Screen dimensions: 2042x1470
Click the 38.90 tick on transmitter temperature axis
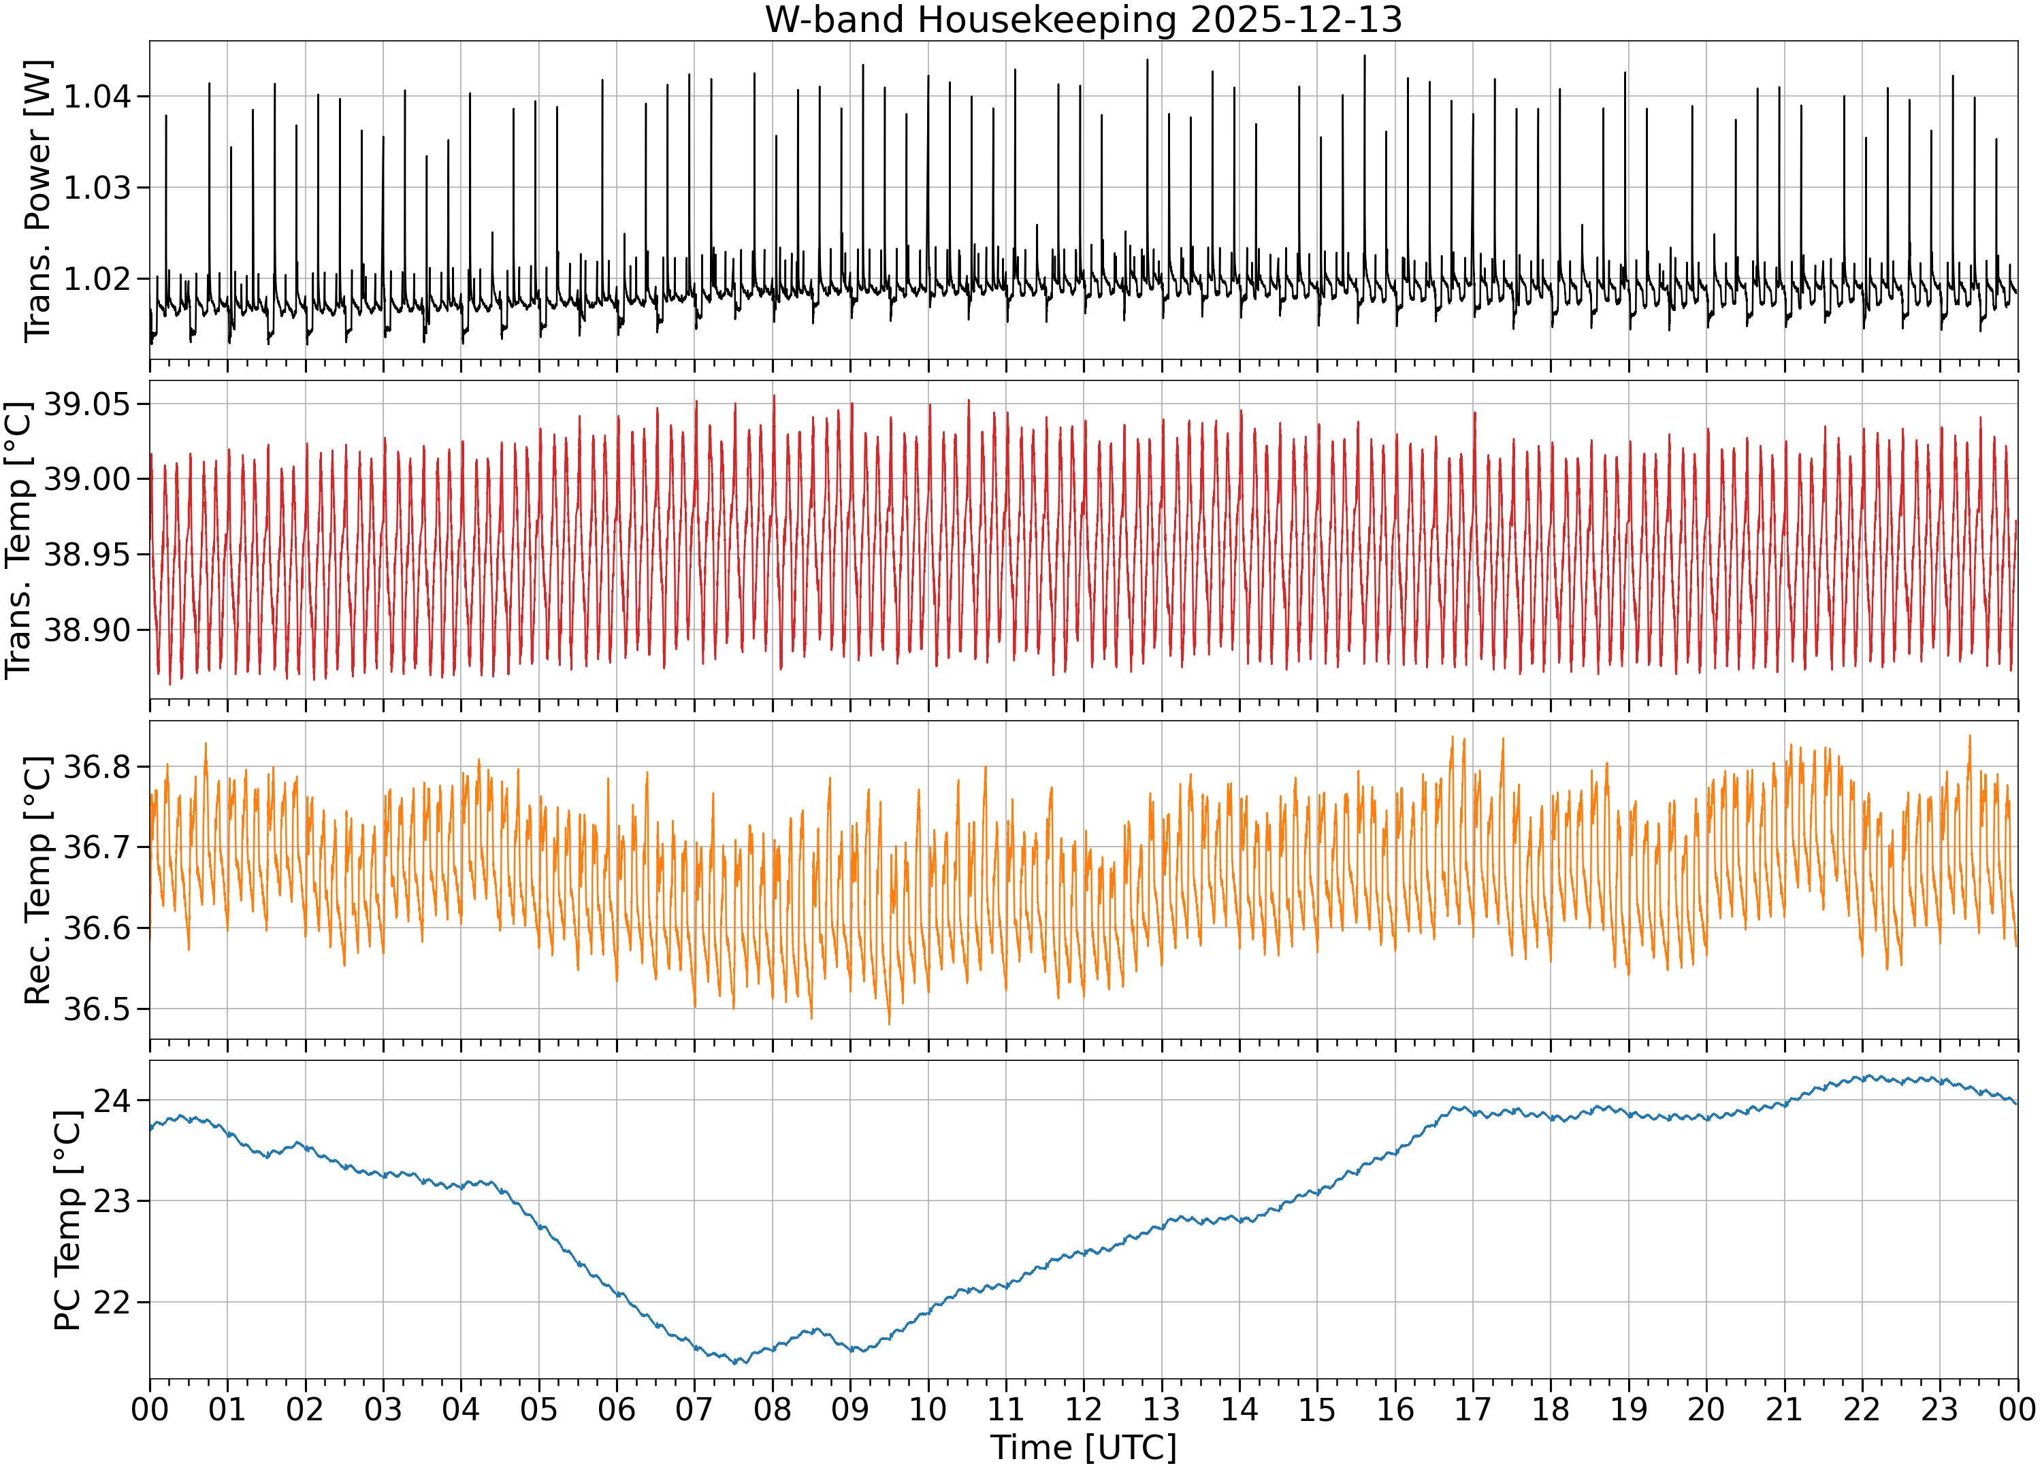86,630
